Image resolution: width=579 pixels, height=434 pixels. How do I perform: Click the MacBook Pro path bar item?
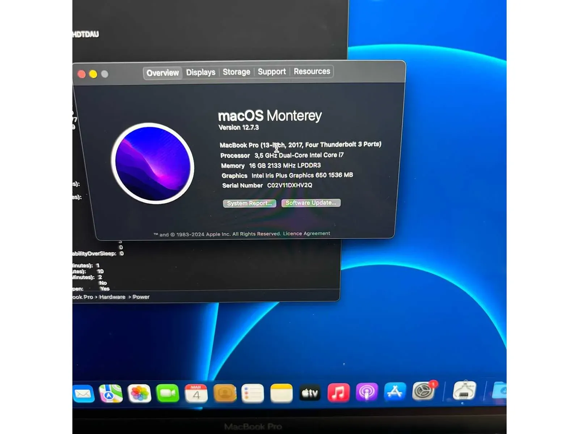pyautogui.click(x=83, y=297)
